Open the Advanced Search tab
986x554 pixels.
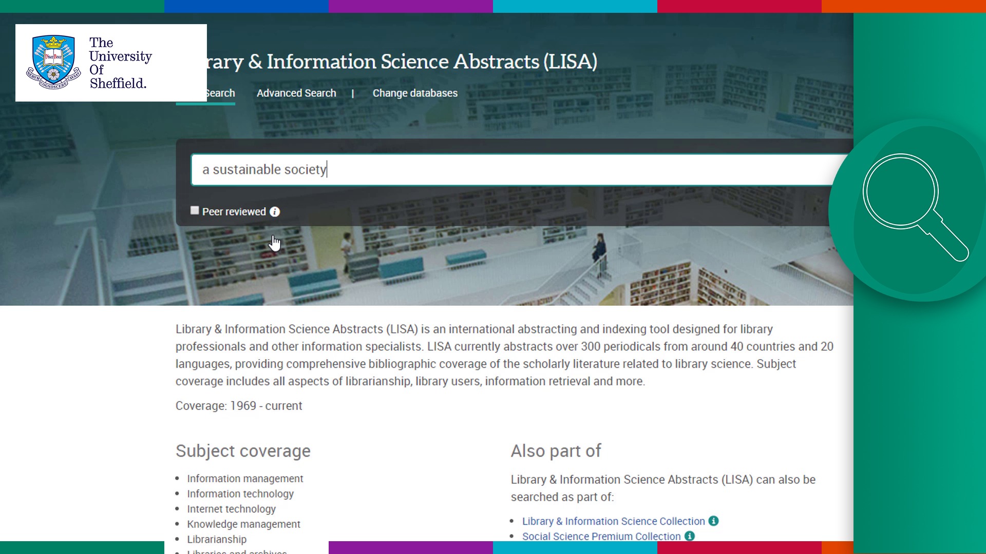(x=296, y=93)
